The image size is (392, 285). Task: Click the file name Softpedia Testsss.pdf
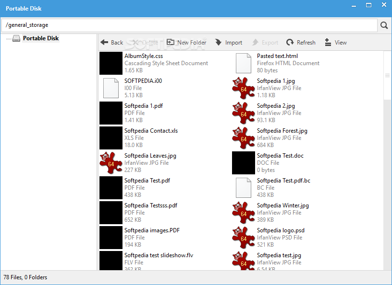click(151, 205)
